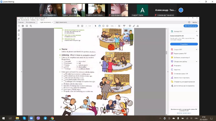Click the sign document icon

point(138,26)
